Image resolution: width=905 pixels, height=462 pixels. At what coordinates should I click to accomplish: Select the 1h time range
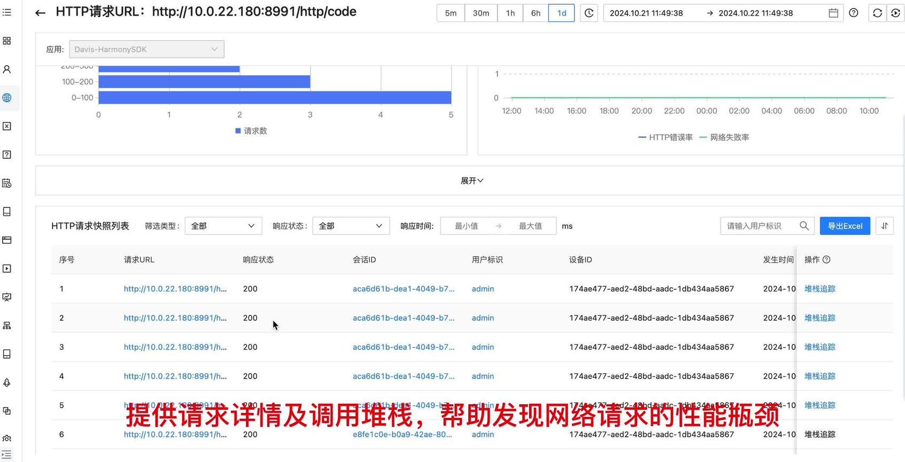pos(510,13)
